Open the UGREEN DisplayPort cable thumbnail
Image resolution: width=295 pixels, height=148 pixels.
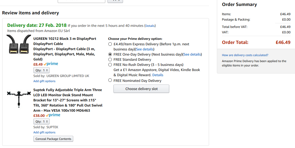[19, 44]
